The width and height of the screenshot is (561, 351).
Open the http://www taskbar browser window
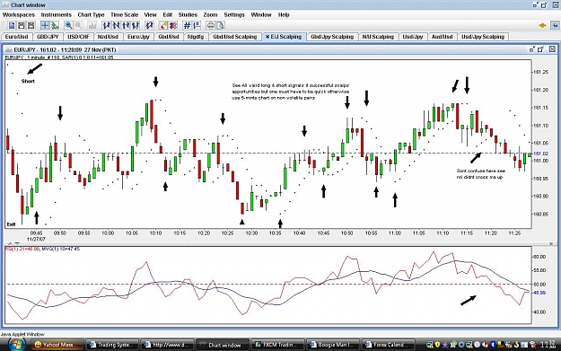[x=167, y=345]
